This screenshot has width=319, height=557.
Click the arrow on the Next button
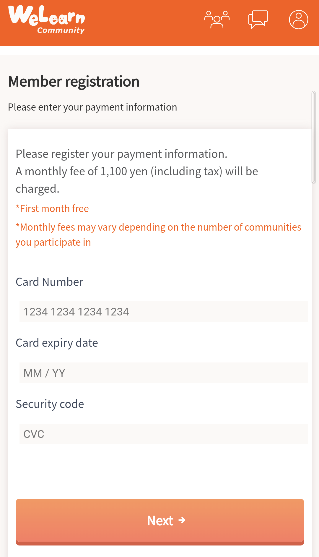[x=182, y=520]
